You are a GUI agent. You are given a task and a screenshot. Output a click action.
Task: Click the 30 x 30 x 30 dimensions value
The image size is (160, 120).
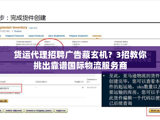tap(92, 88)
